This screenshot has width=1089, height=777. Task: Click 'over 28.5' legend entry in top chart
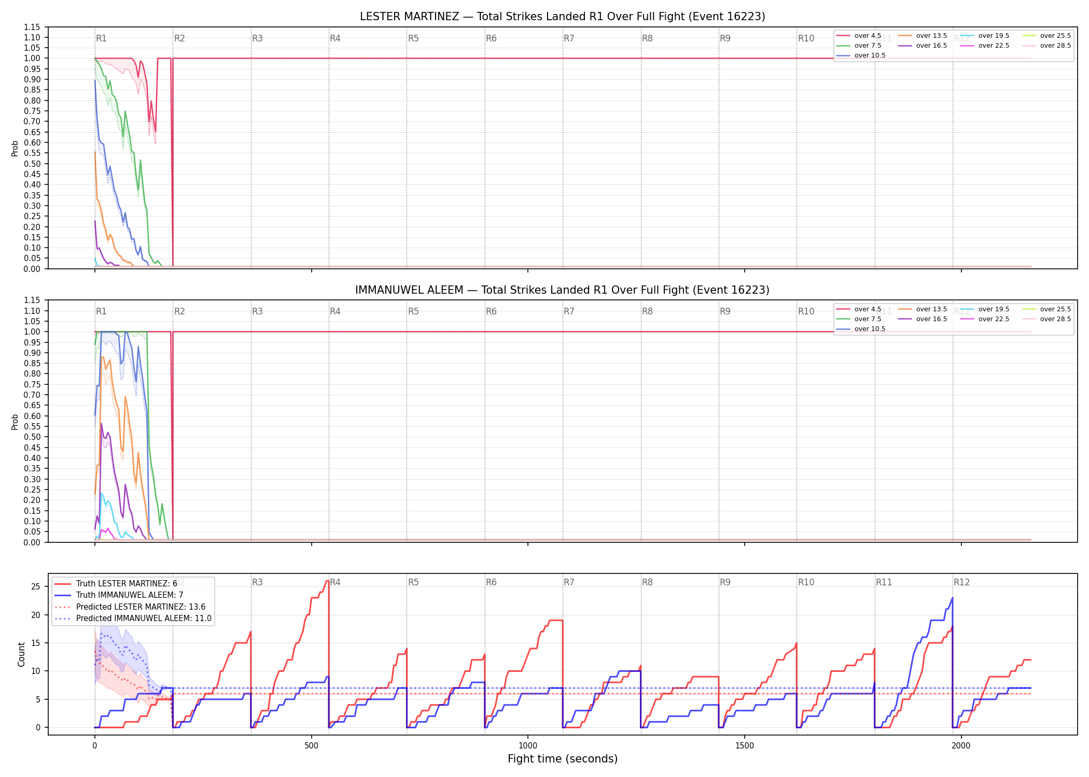[1046, 46]
